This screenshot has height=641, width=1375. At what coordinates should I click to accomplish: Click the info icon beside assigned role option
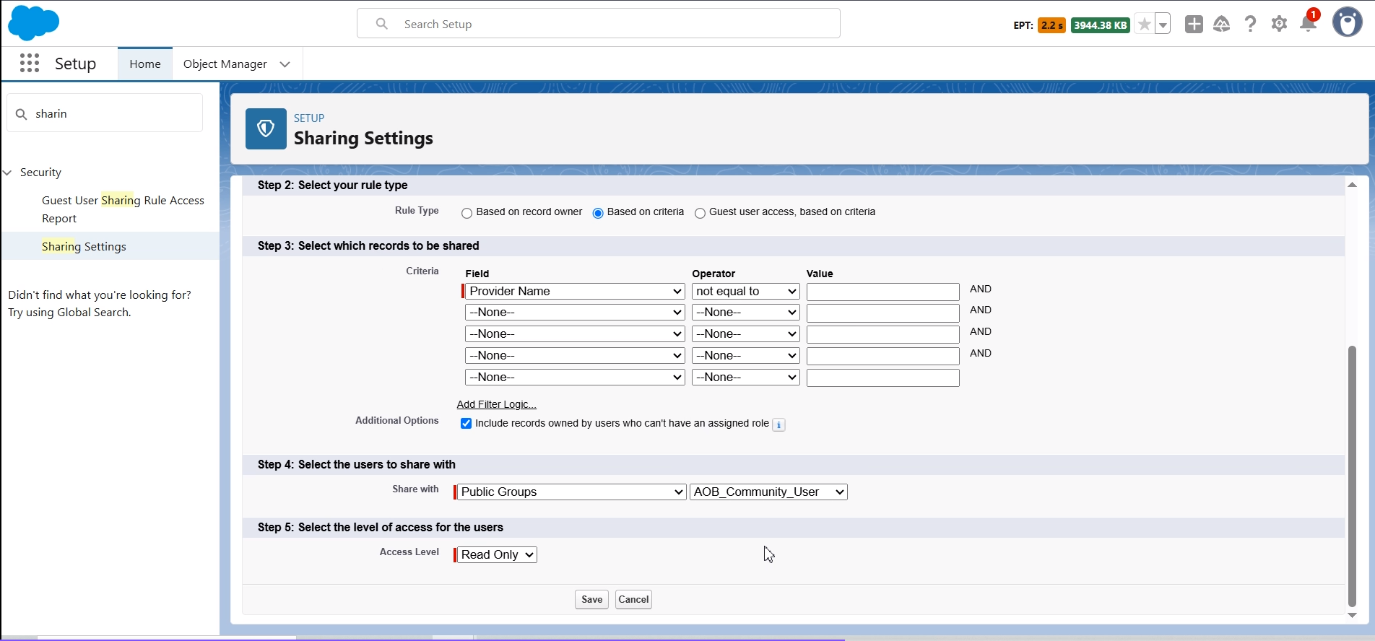coord(778,425)
